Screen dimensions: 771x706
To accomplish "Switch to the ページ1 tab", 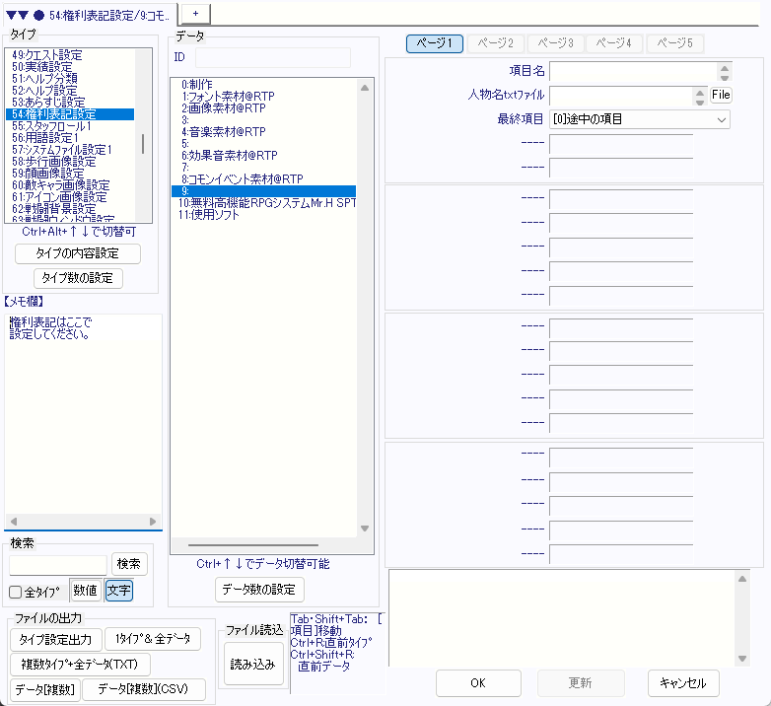I will (x=435, y=43).
